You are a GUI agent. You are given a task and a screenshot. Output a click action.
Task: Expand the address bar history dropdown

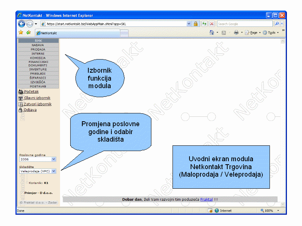coord(189,24)
